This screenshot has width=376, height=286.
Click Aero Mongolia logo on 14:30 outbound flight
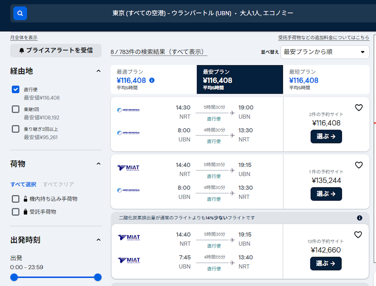128,110
